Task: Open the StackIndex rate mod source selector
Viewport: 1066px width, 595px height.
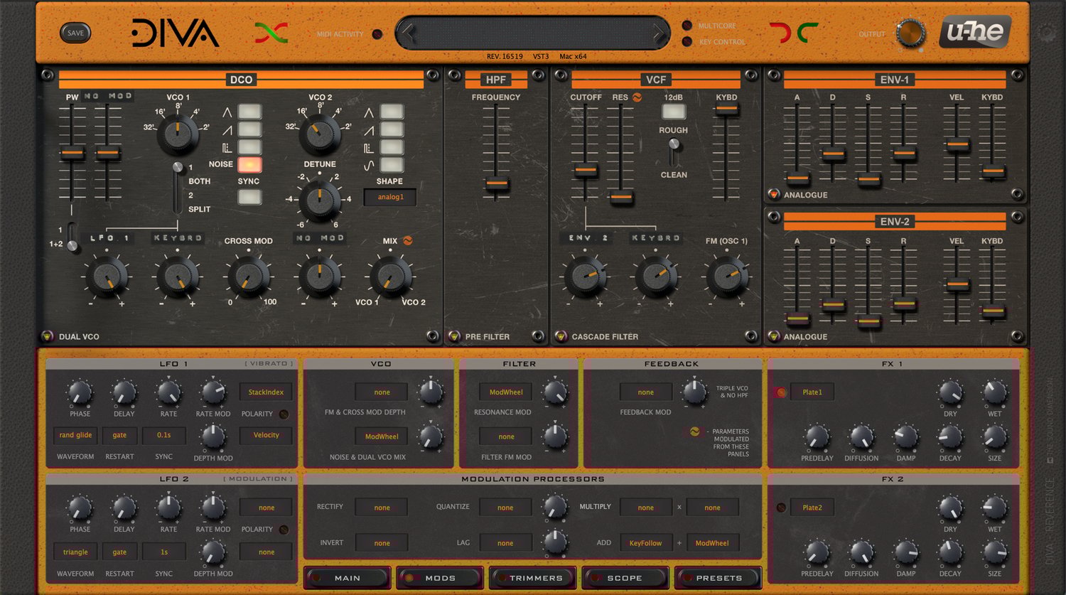Action: pyautogui.click(x=266, y=392)
